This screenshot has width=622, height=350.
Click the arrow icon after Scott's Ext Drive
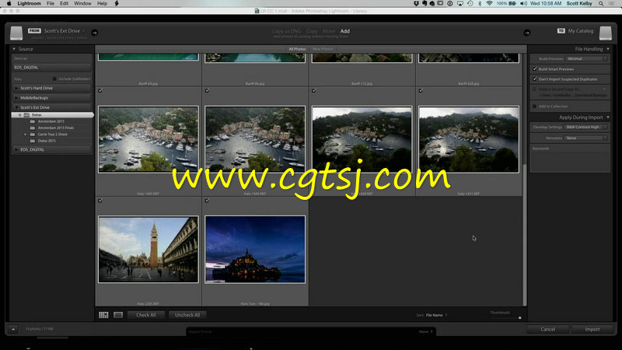coord(94,33)
